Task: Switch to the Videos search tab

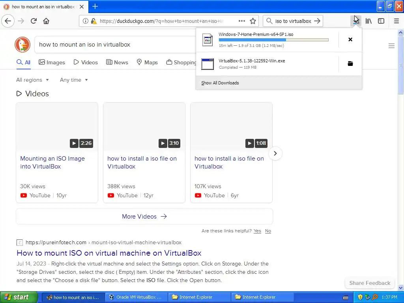Action: [86, 62]
